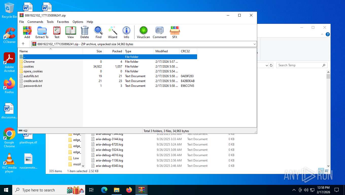The width and height of the screenshot is (345, 195).
Task: Select autofills.txt in the archive
Action: click(108, 76)
